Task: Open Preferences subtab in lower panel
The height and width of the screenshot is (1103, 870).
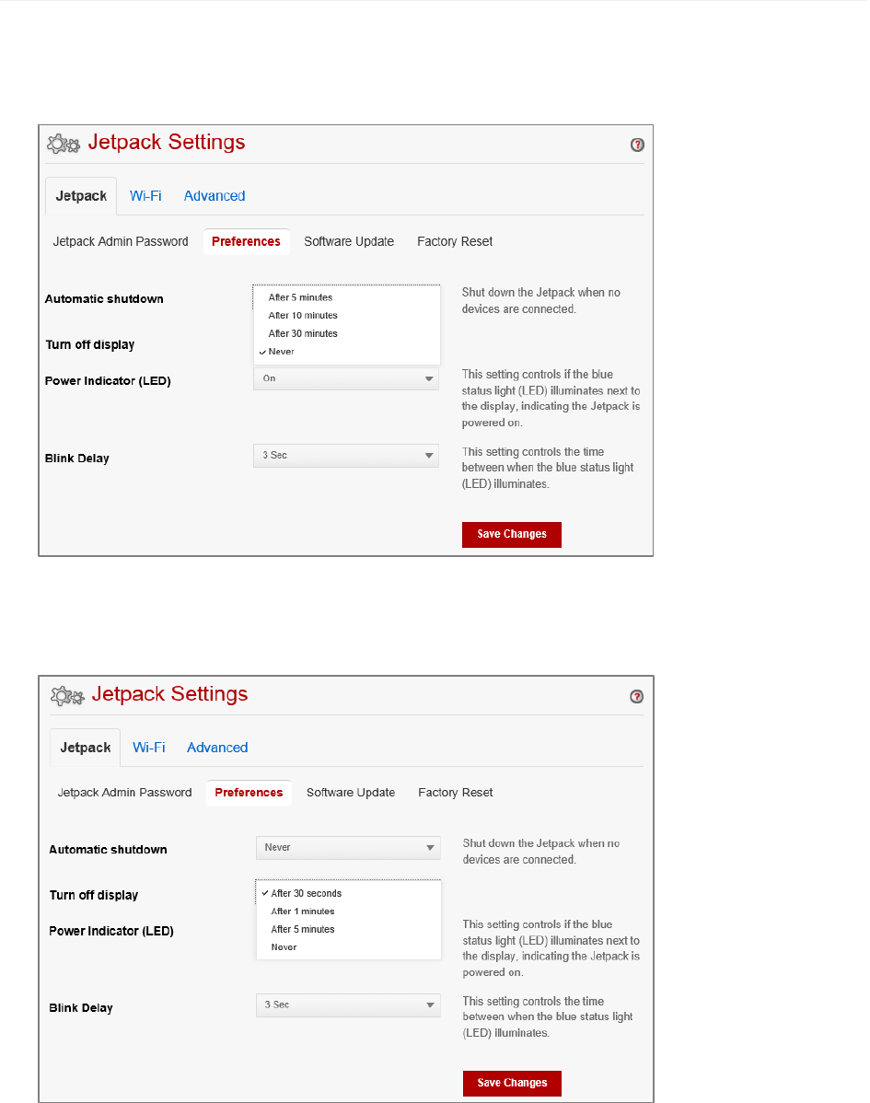Action: click(249, 793)
